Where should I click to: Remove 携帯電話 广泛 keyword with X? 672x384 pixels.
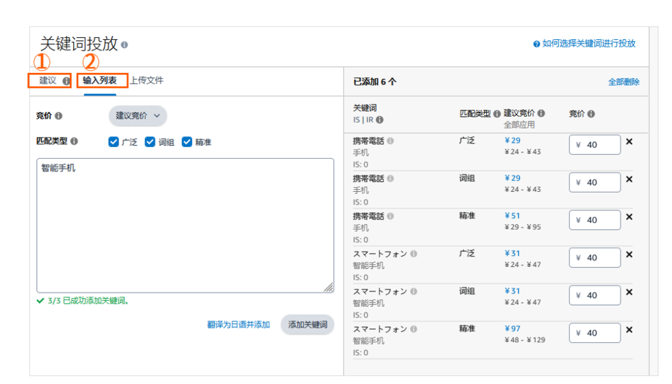click(x=629, y=141)
